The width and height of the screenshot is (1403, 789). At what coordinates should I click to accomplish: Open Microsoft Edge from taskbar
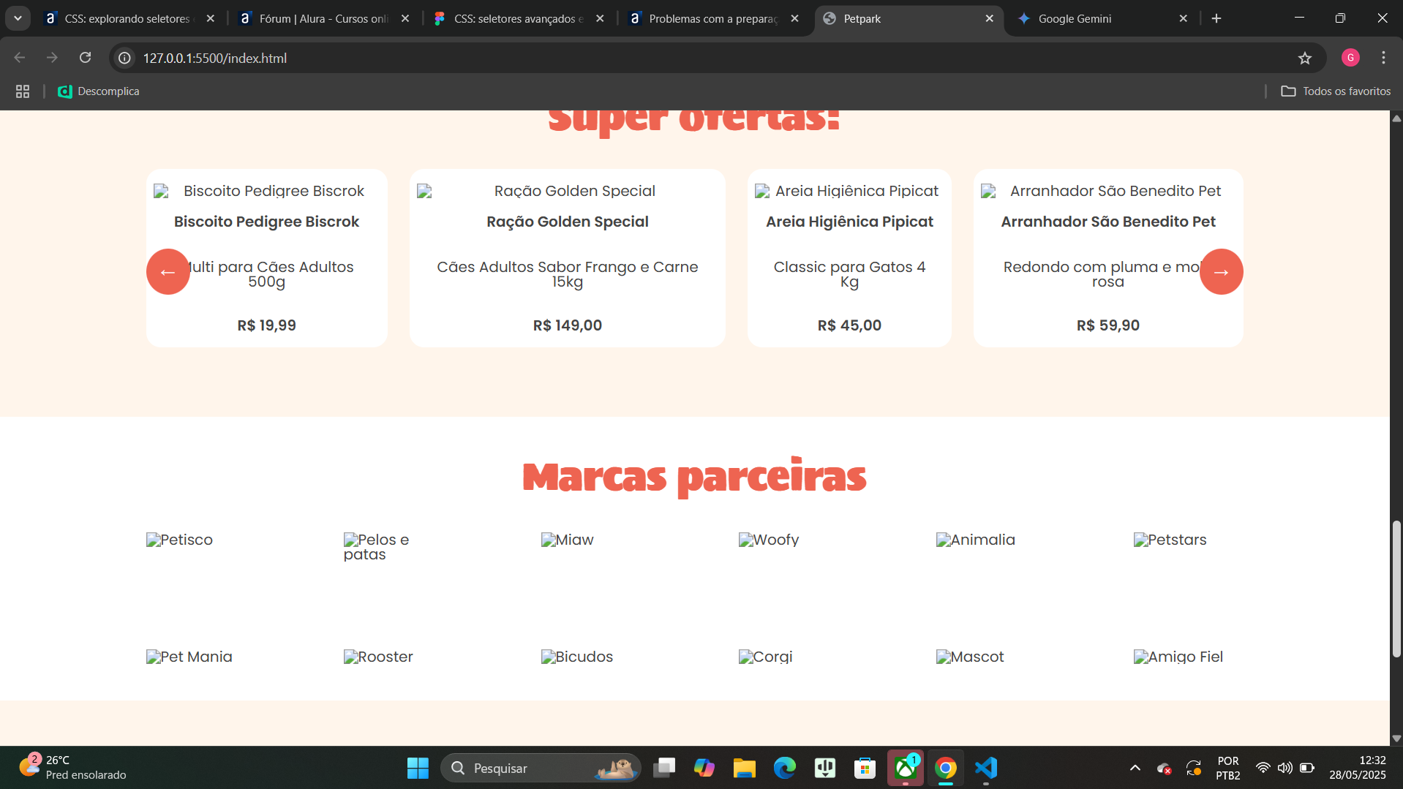784,768
